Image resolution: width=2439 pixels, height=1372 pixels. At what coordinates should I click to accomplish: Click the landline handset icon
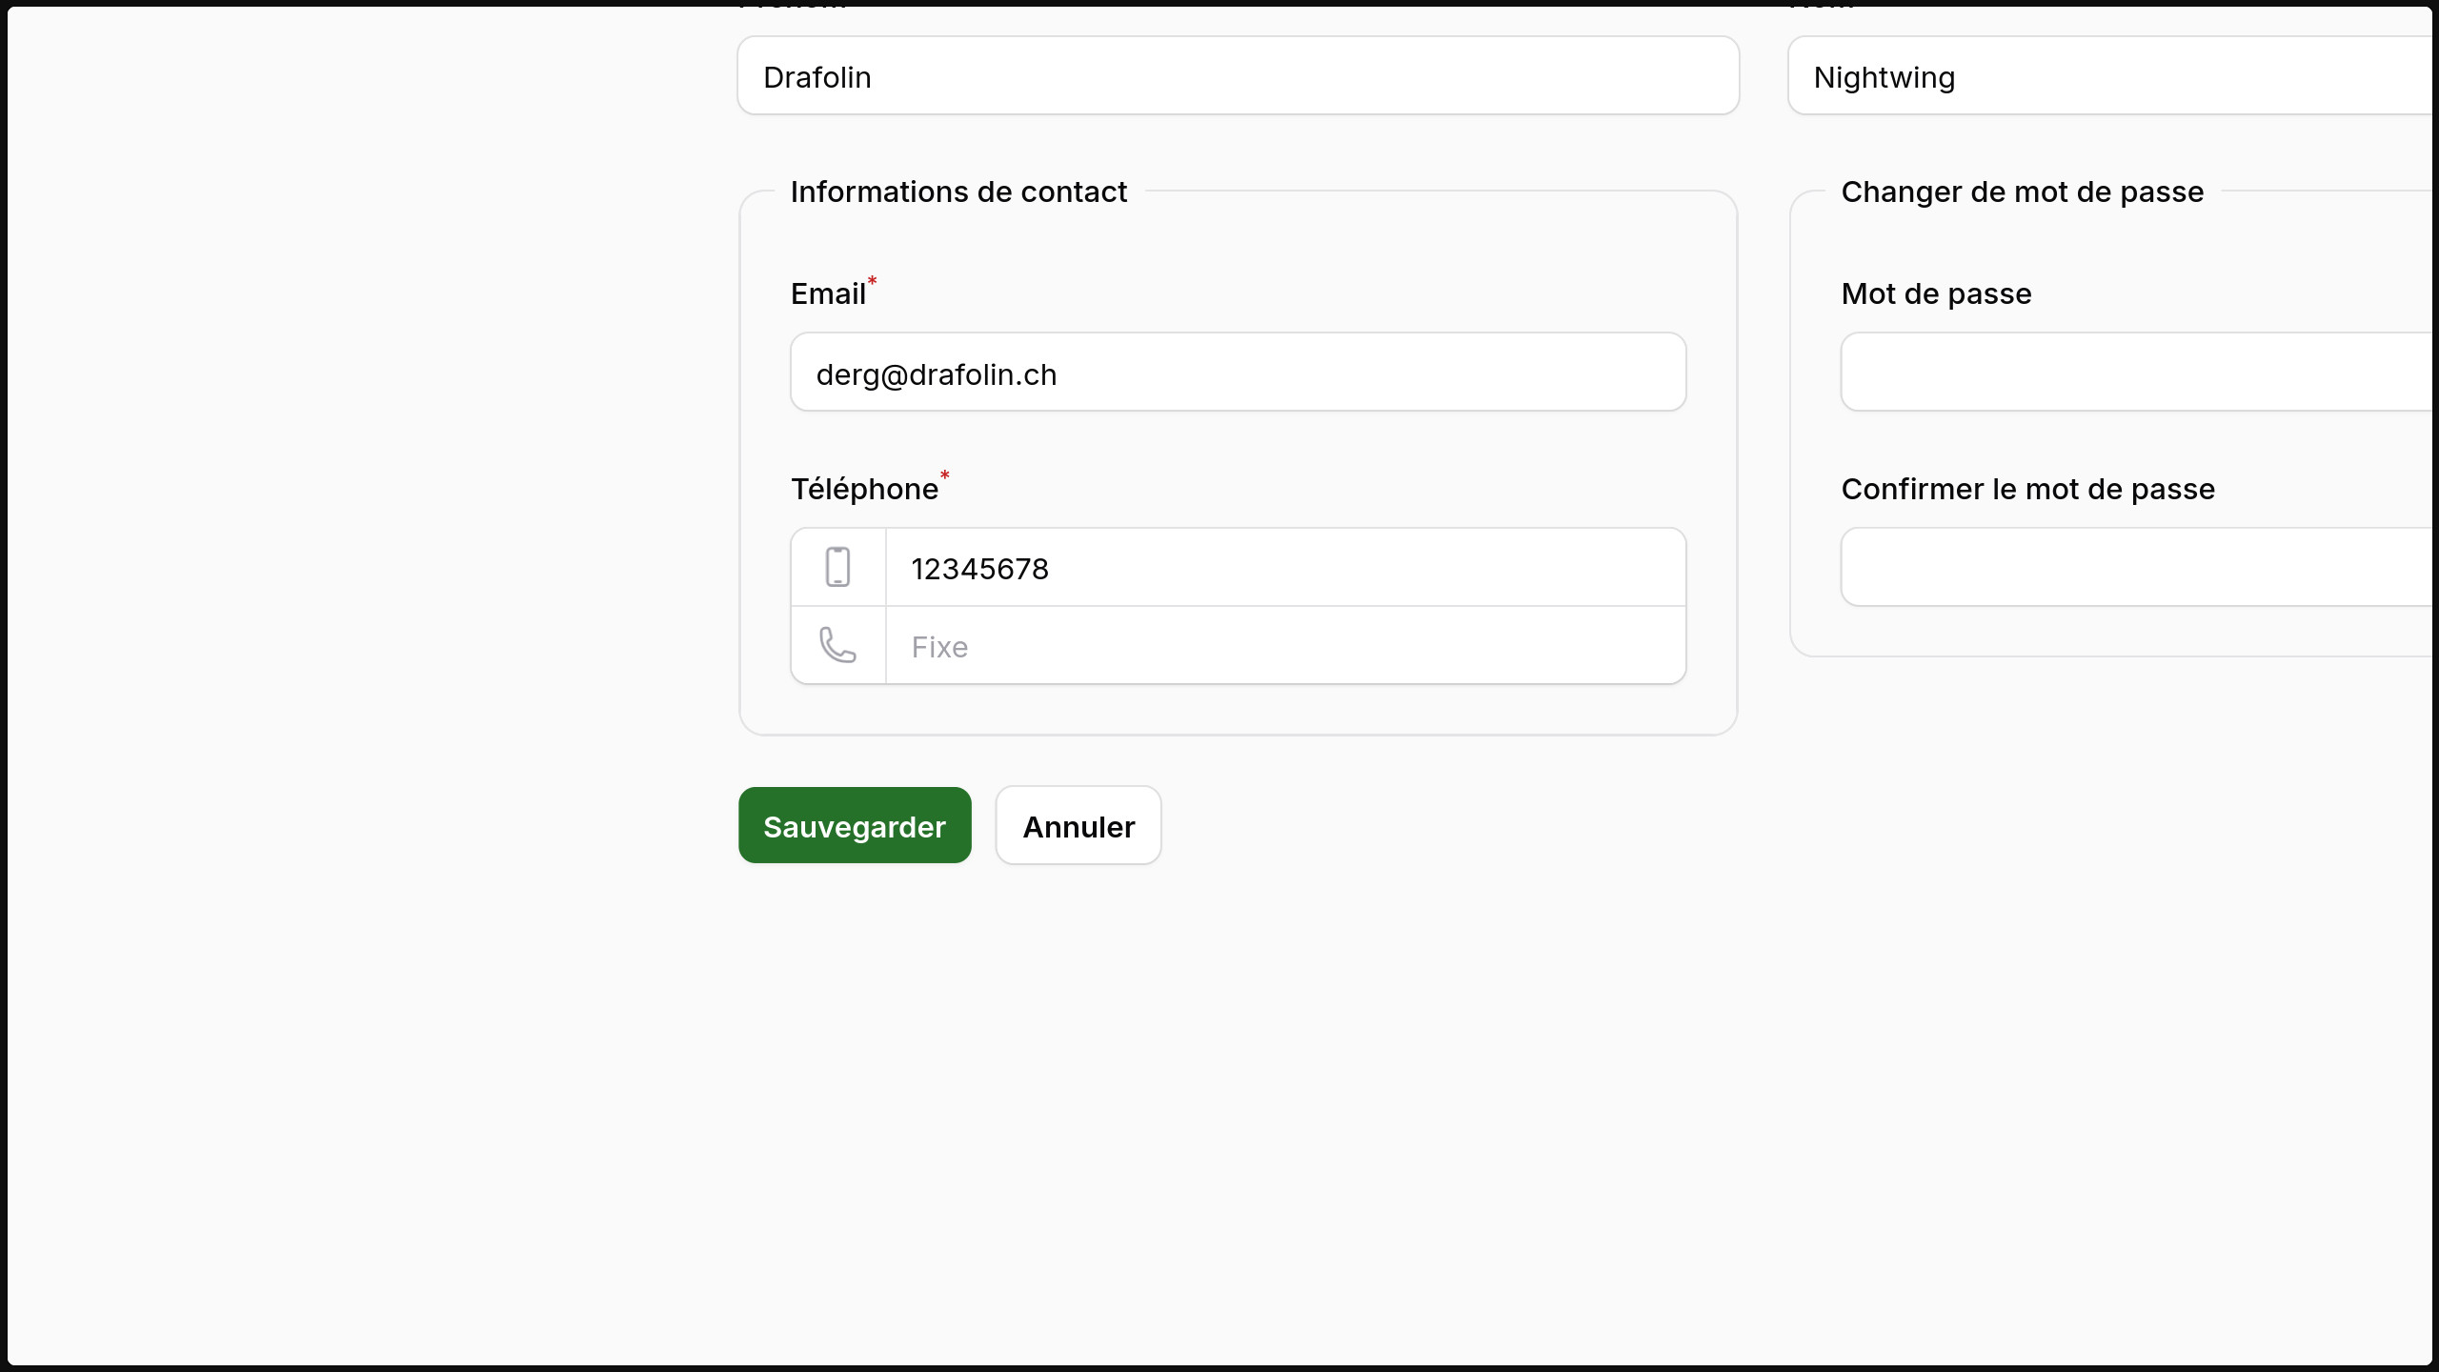pyautogui.click(x=837, y=646)
